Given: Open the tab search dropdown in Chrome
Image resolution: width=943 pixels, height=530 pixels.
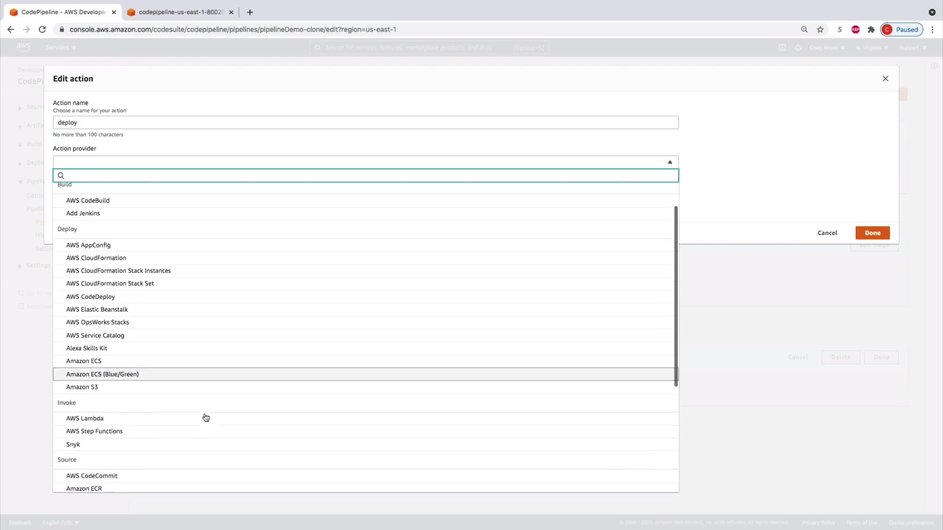Looking at the screenshot, I should (x=932, y=12).
